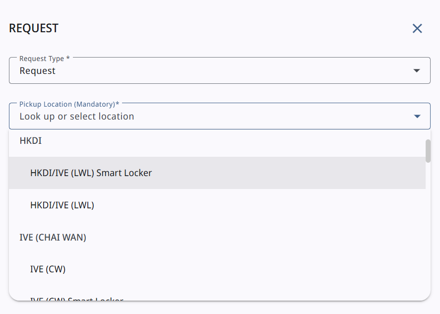440x314 pixels.
Task: Click the IVE (CHAI WAN) group header
Action: click(x=53, y=238)
